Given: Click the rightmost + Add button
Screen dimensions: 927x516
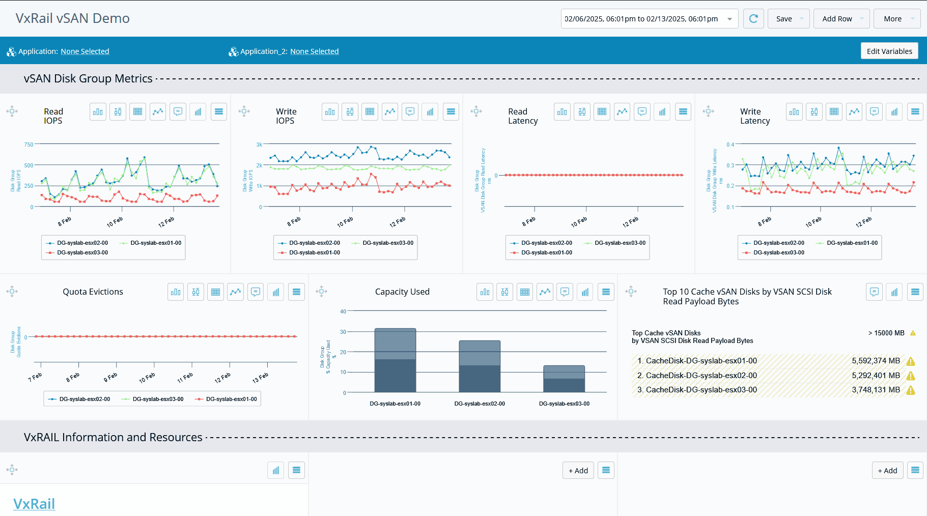Looking at the screenshot, I should coord(888,471).
